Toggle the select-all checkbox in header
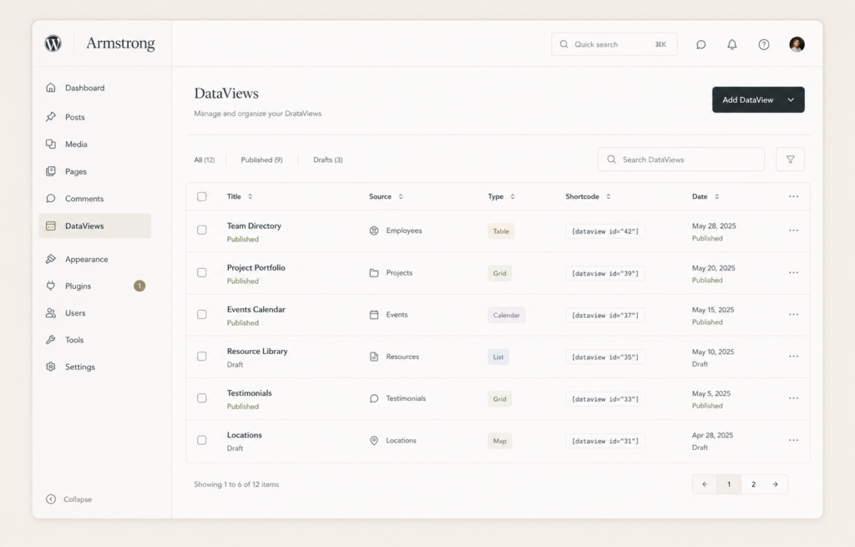Image resolution: width=855 pixels, height=547 pixels. click(x=202, y=196)
